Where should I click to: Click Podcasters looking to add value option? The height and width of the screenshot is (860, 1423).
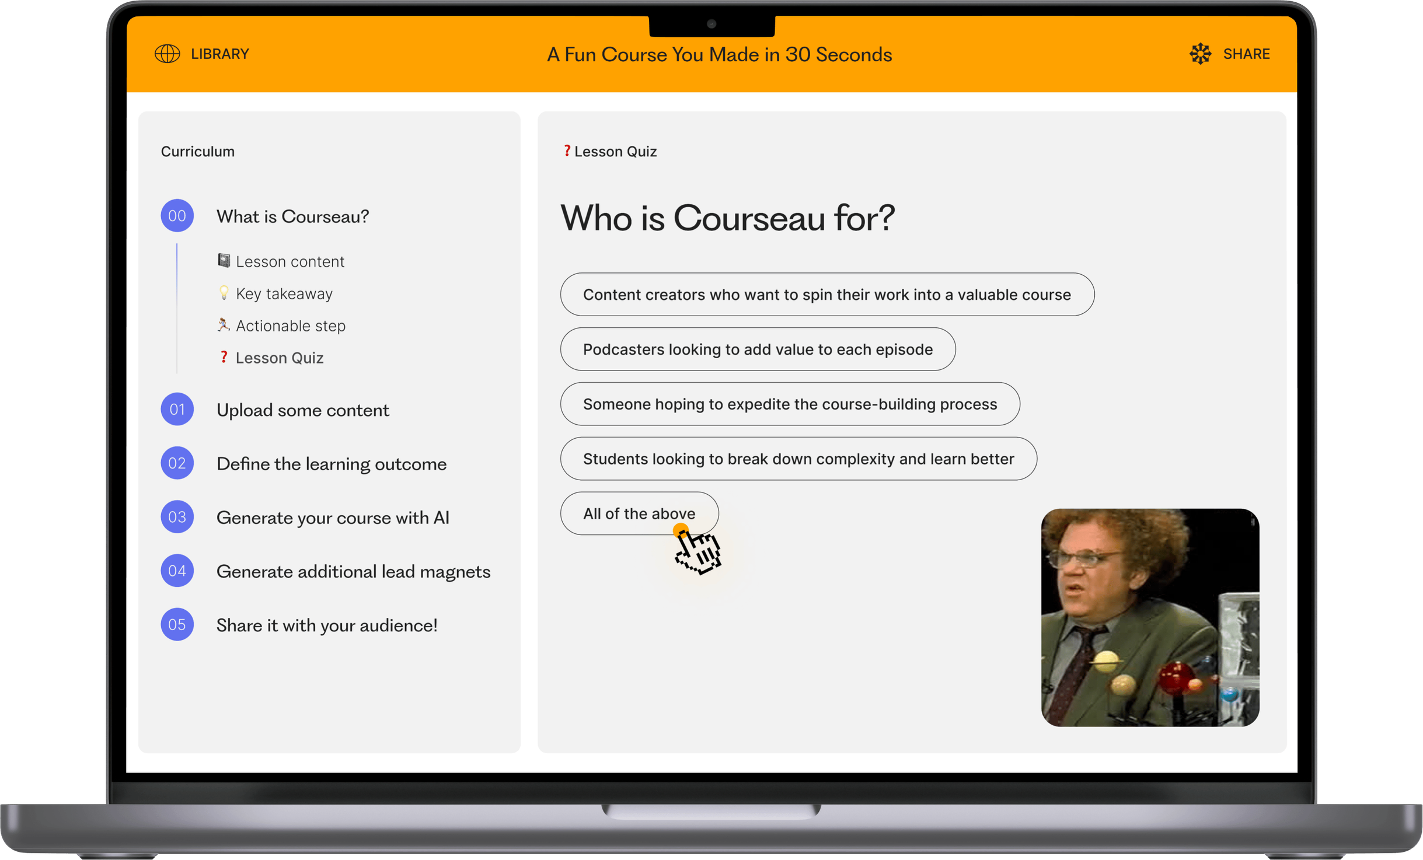pos(758,349)
